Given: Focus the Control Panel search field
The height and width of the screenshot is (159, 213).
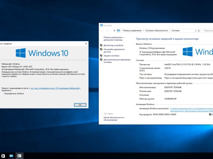Looking at the screenshot, I should [208, 31].
